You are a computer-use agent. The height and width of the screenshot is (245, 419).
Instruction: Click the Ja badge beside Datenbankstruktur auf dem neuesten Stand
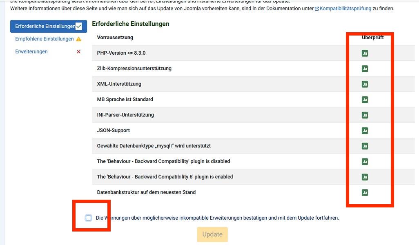click(364, 192)
